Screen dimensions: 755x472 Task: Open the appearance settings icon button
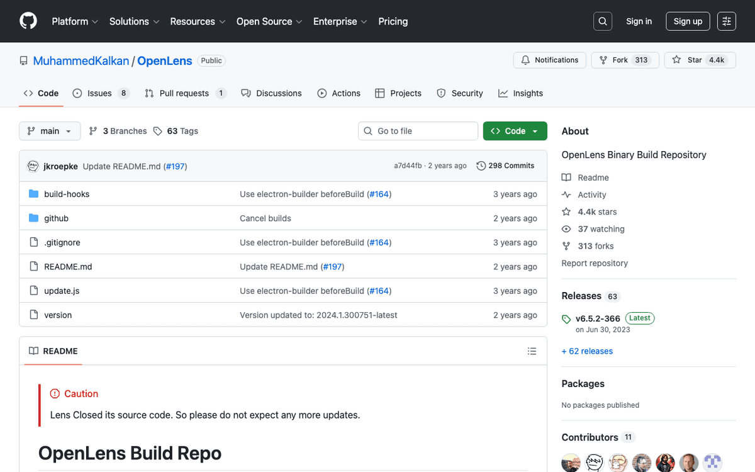(727, 21)
